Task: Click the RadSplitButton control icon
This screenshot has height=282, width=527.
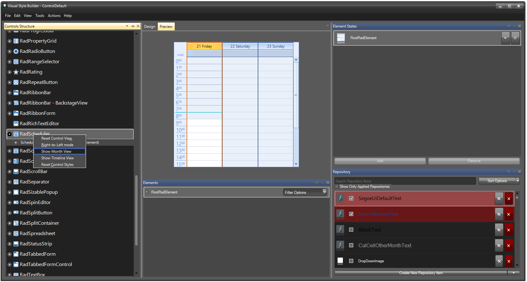Action: (16, 213)
